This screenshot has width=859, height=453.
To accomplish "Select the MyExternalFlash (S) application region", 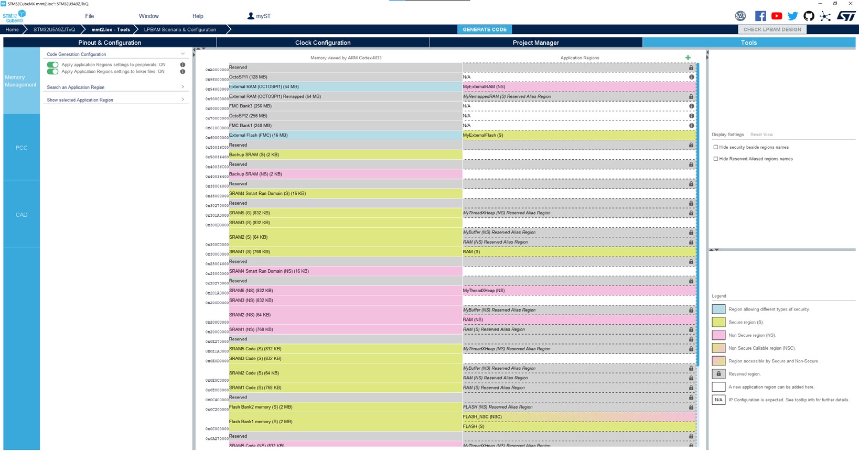I will 579,136.
